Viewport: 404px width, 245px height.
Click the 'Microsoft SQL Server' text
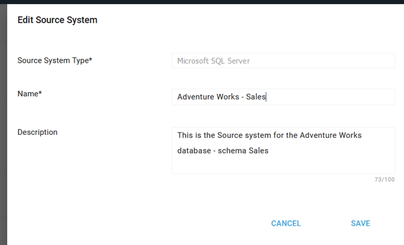pyautogui.click(x=213, y=61)
